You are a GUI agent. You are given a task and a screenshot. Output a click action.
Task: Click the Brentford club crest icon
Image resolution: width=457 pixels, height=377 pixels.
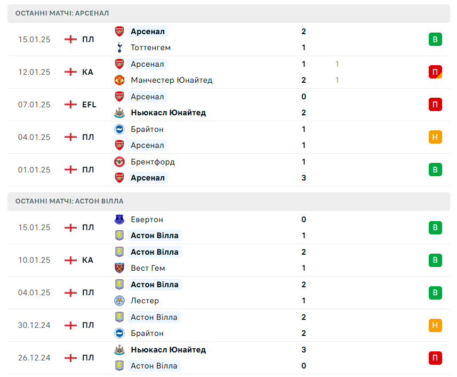click(x=119, y=162)
